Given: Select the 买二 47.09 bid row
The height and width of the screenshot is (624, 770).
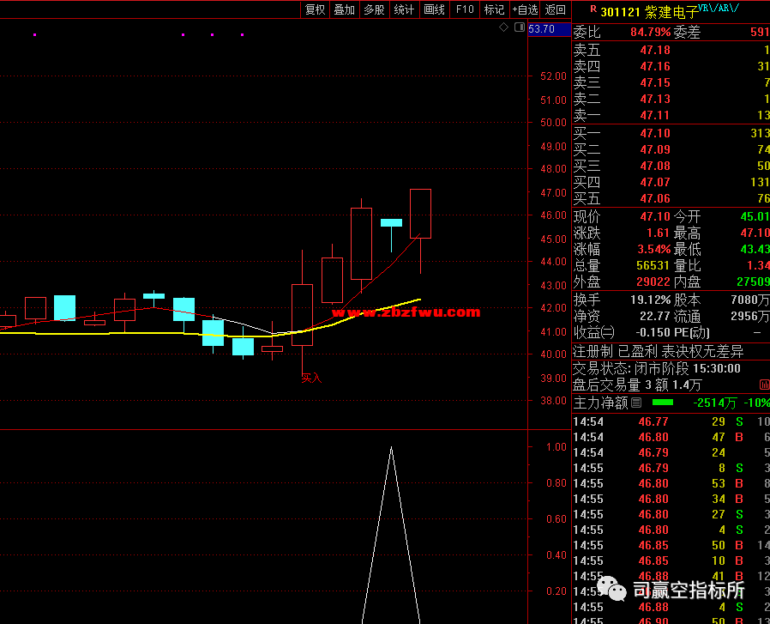Looking at the screenshot, I should [x=671, y=149].
